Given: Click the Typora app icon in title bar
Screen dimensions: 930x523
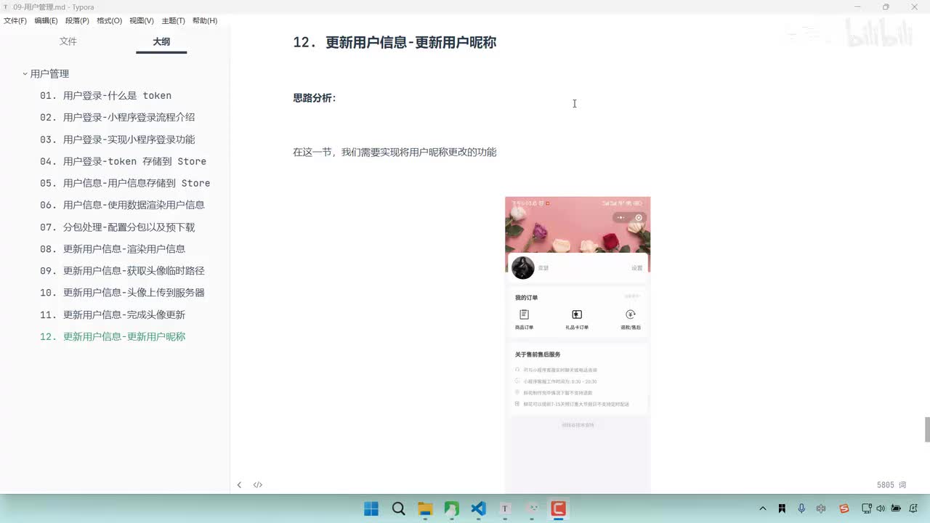Looking at the screenshot, I should click(x=7, y=7).
